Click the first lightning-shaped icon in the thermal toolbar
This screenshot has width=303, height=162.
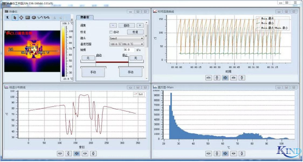(x=8, y=17)
